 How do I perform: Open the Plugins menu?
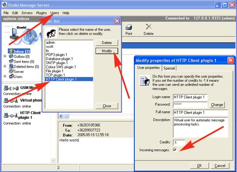tap(41, 13)
